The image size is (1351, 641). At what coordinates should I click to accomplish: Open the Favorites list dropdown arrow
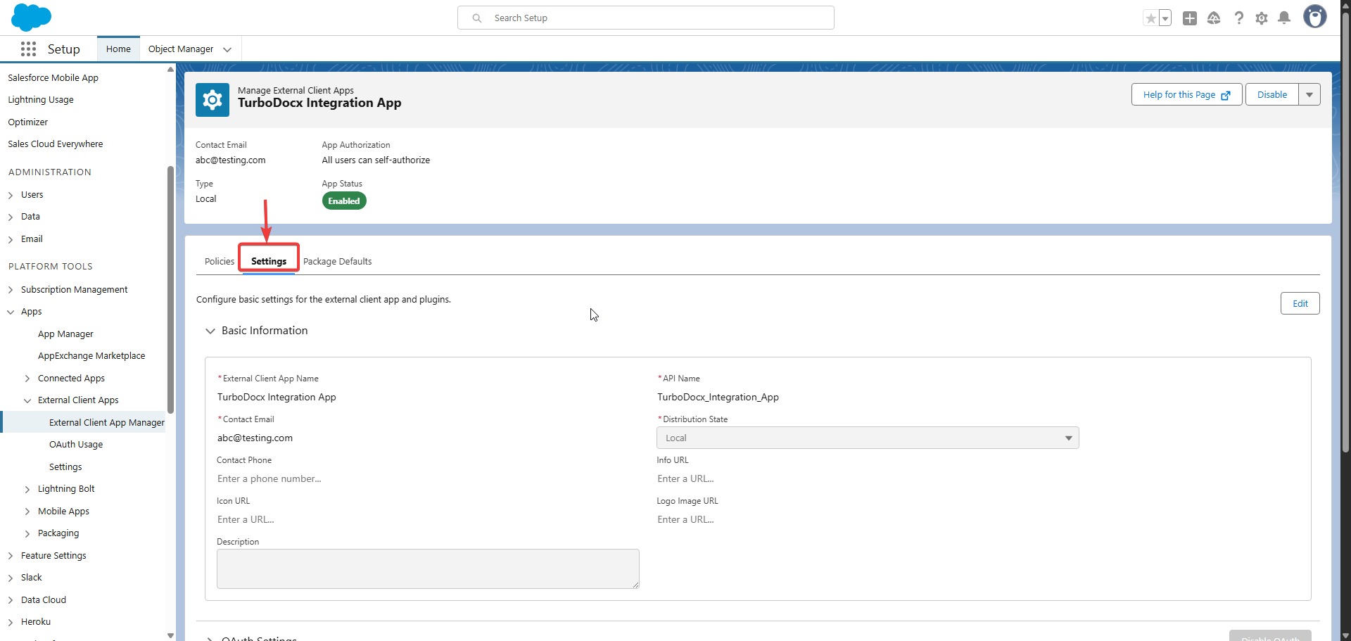pos(1165,18)
